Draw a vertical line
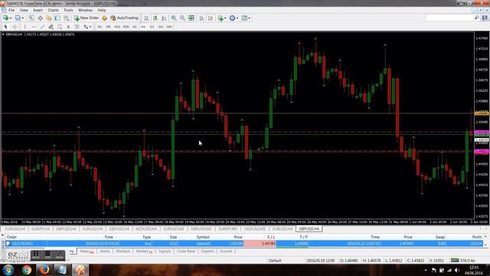 point(25,27)
